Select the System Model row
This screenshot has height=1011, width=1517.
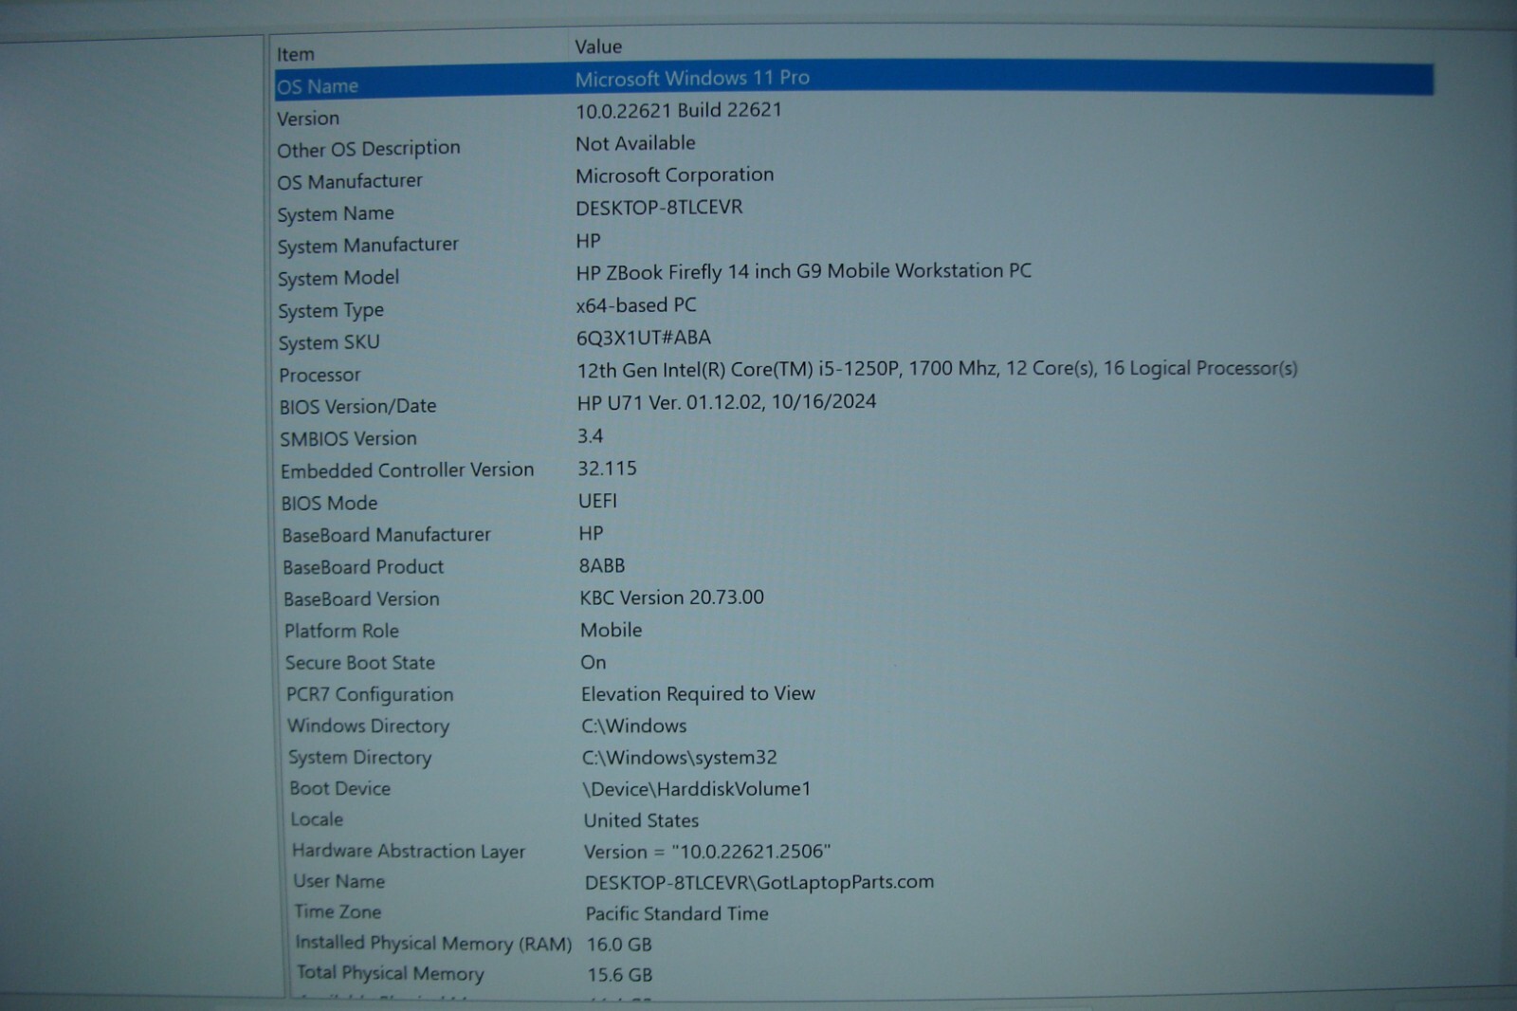pos(338,279)
